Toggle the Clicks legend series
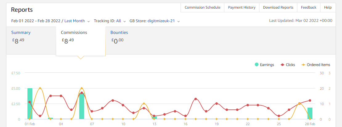 [288, 65]
